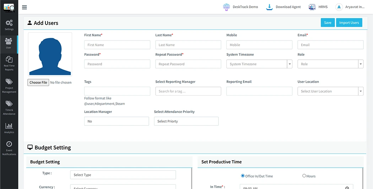Click the user profile picture placeholder
The height and width of the screenshot is (189, 373).
(x=50, y=54)
